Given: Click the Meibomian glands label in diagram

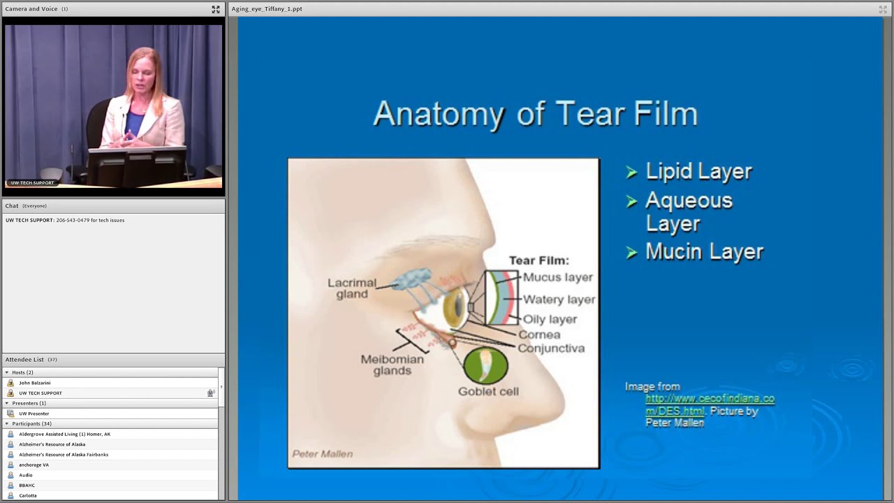Looking at the screenshot, I should tap(392, 365).
